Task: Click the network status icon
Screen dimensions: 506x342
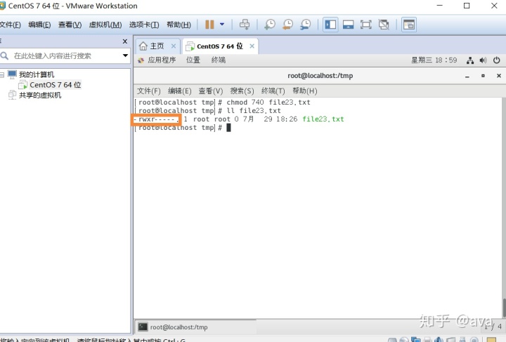Action: click(x=470, y=60)
